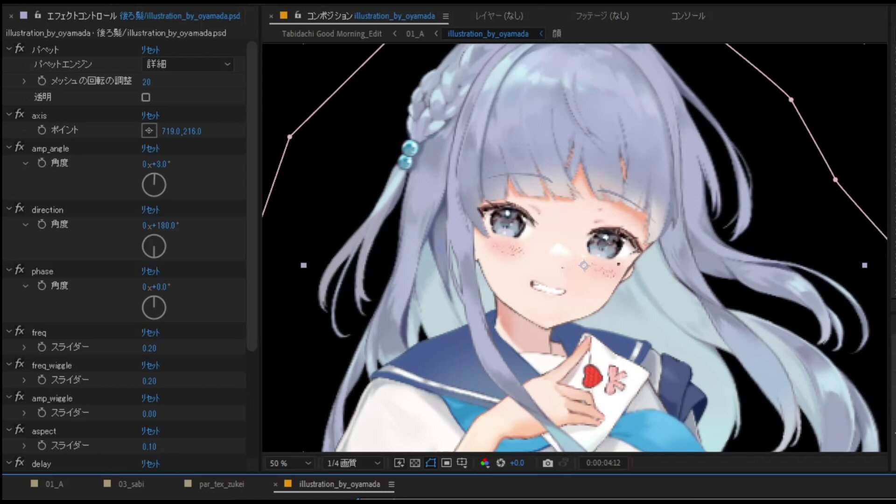Image resolution: width=896 pixels, height=504 pixels.
Task: Take snapshot with camera icon
Action: click(x=548, y=463)
